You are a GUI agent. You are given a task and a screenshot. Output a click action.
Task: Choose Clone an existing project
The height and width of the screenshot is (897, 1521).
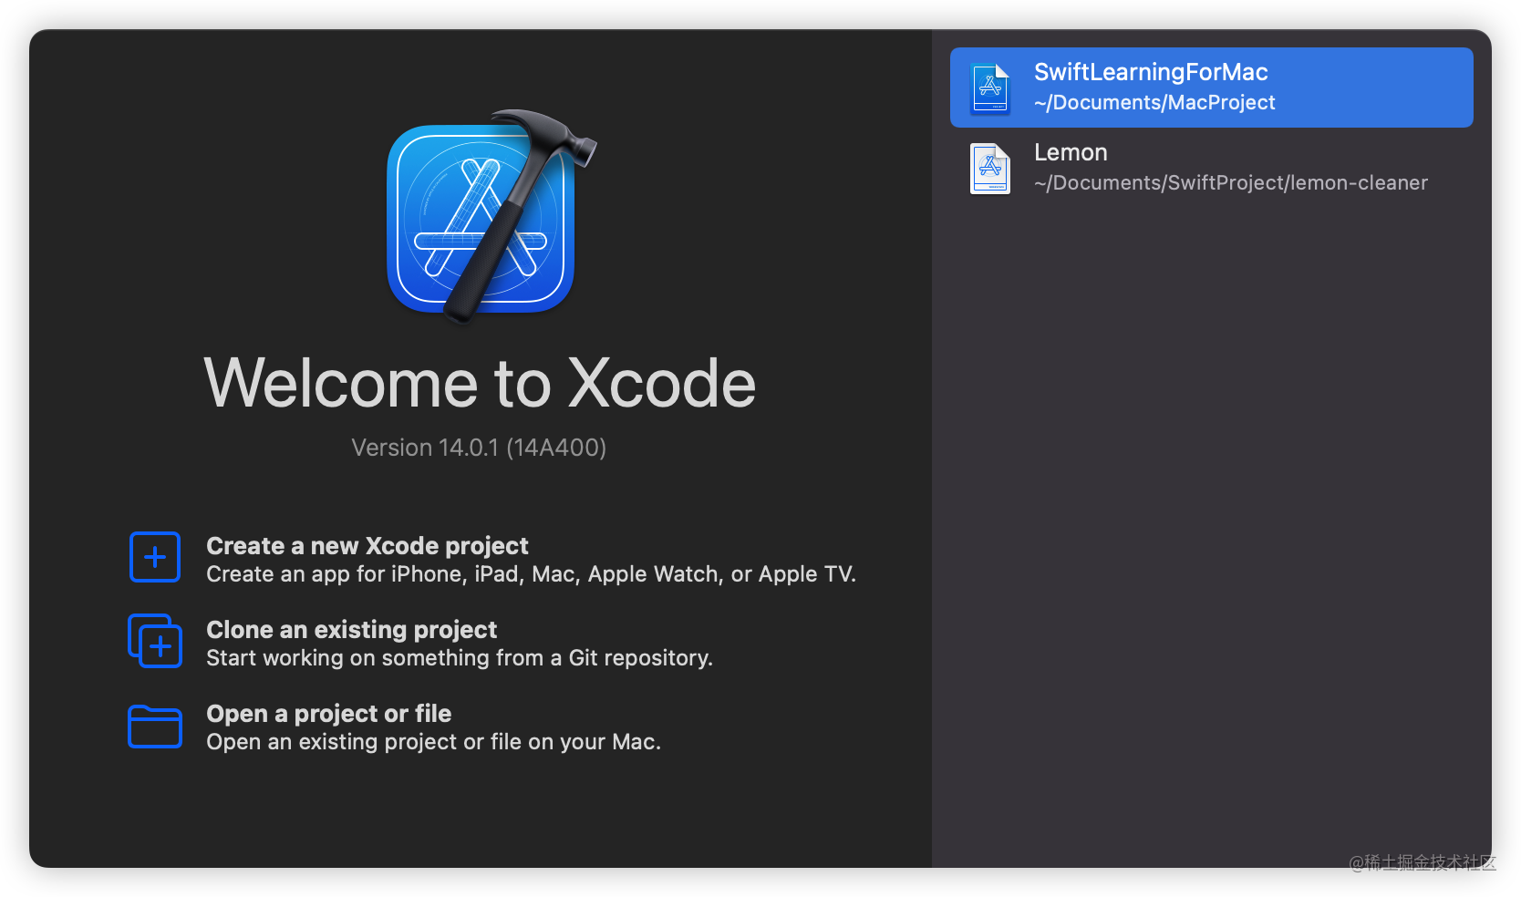point(352,630)
